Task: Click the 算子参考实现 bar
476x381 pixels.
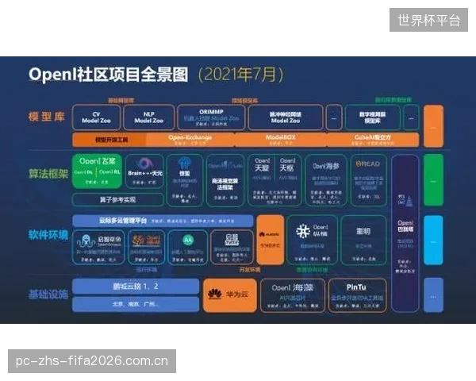Action: 117,199
